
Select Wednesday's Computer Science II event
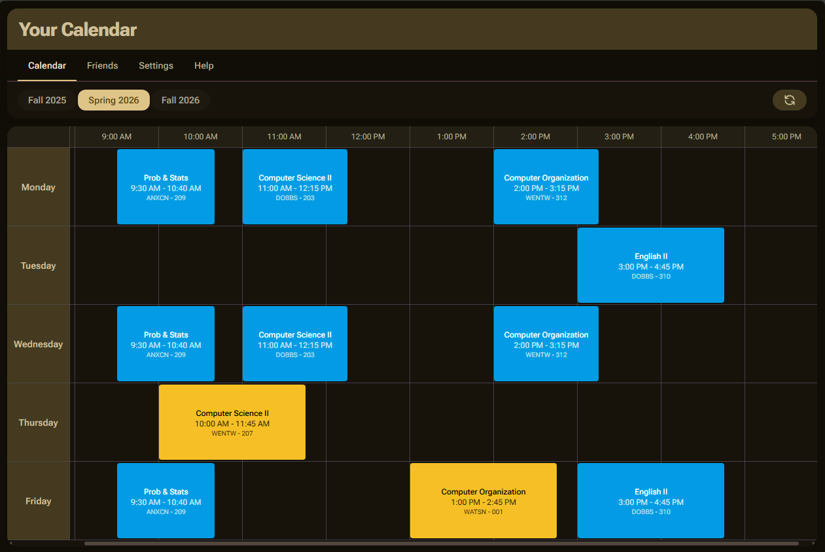pos(295,344)
